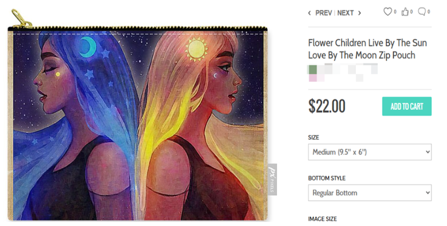This screenshot has width=447, height=226.
Task: Click the left chevron beside PREV
Action: point(309,13)
